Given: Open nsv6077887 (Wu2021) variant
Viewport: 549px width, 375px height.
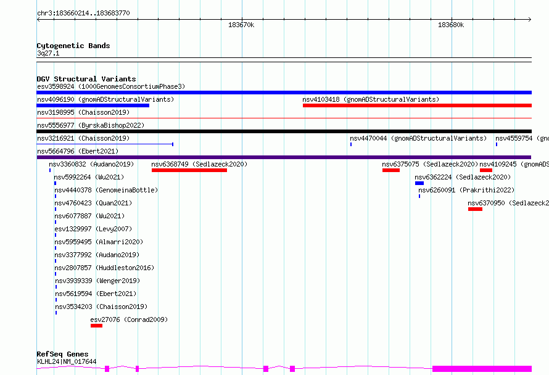Looking at the screenshot, I should click(x=89, y=216).
